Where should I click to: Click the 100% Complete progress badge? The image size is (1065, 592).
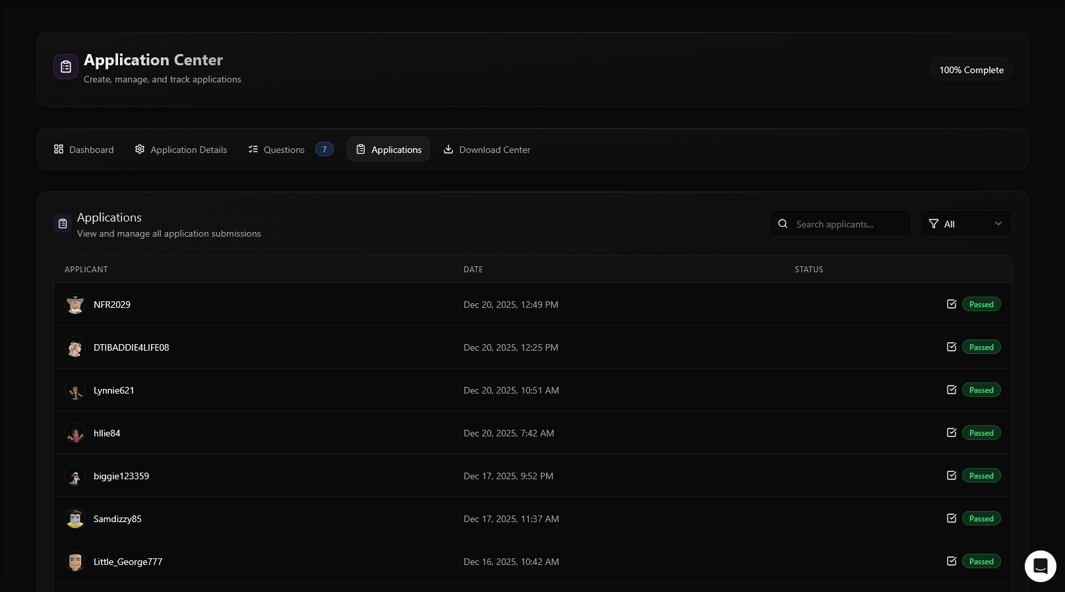[971, 70]
